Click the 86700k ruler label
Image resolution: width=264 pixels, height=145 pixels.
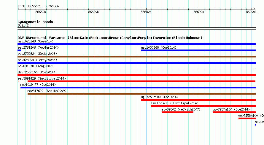point(251,12)
